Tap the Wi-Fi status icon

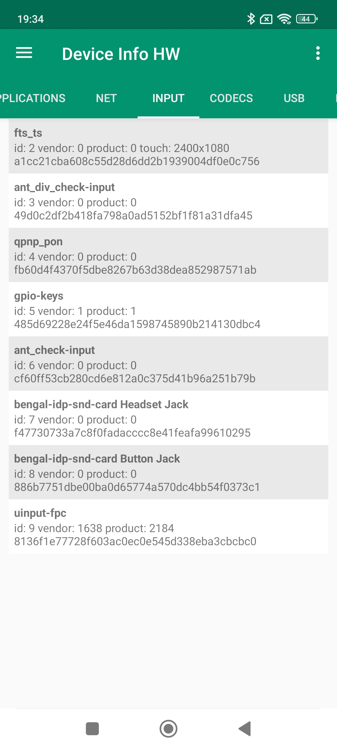(284, 19)
